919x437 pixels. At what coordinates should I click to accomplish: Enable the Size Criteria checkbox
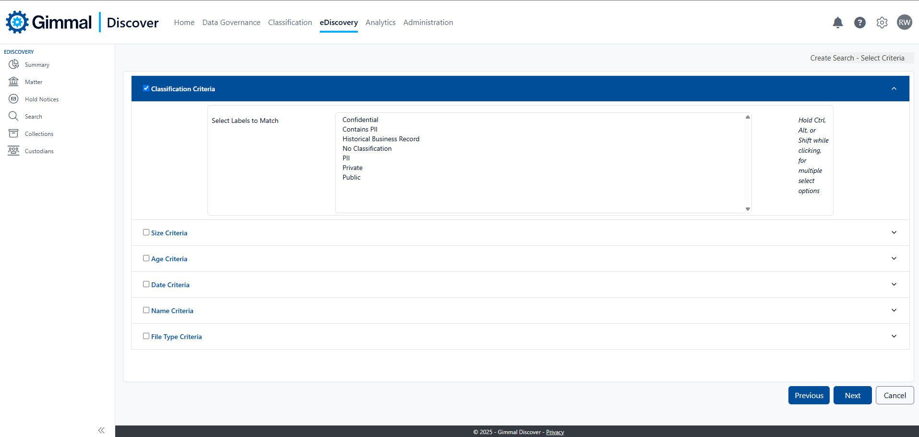[146, 232]
